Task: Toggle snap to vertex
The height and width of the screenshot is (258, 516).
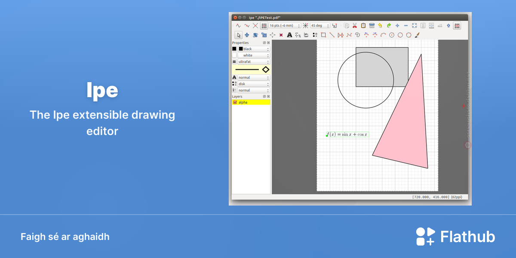Action: 238,26
